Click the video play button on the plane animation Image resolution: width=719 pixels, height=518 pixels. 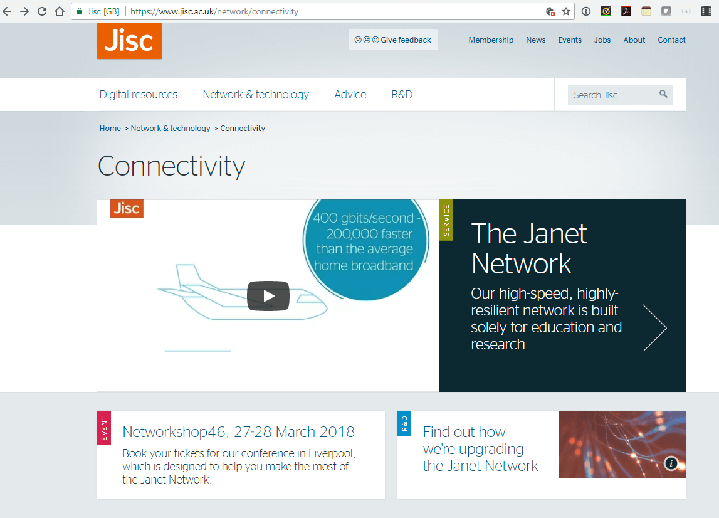(x=268, y=296)
